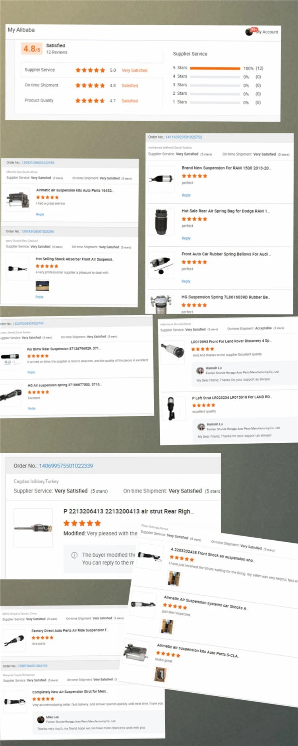Image resolution: width=298 pixels, height=746 pixels.
Task: Open order number 141163923501025752
Action: click(184, 137)
